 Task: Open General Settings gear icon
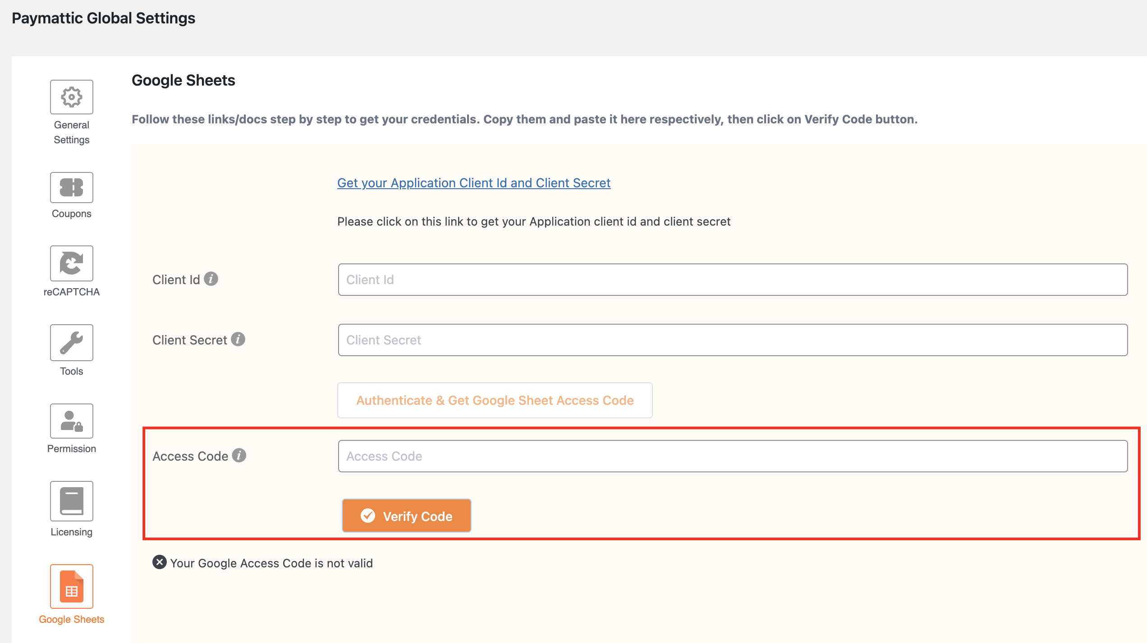[71, 97]
